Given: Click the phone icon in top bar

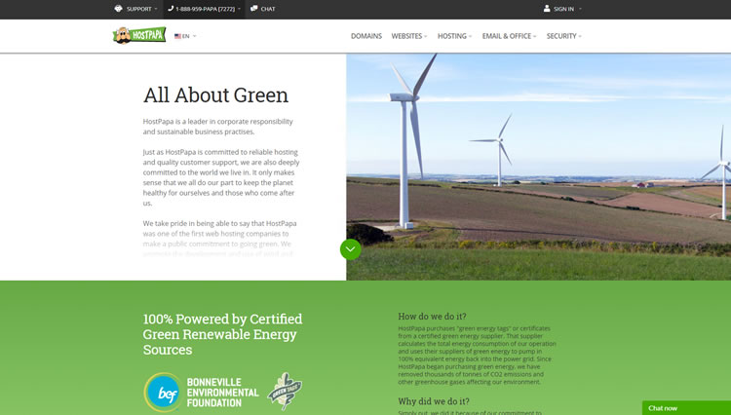Looking at the screenshot, I should pyautogui.click(x=171, y=9).
